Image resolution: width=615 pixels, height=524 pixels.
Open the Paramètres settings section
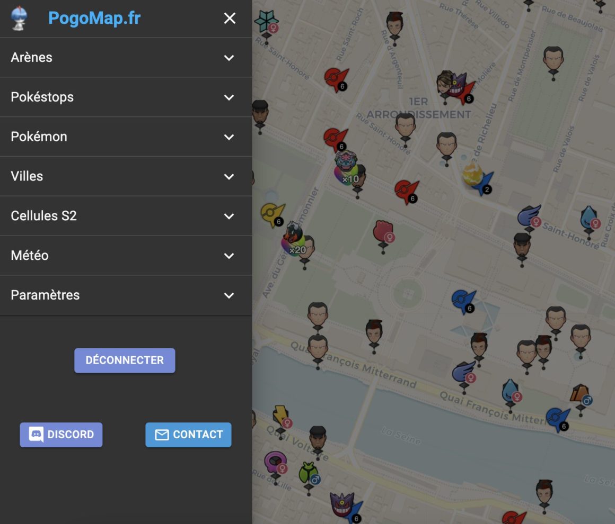coord(126,295)
